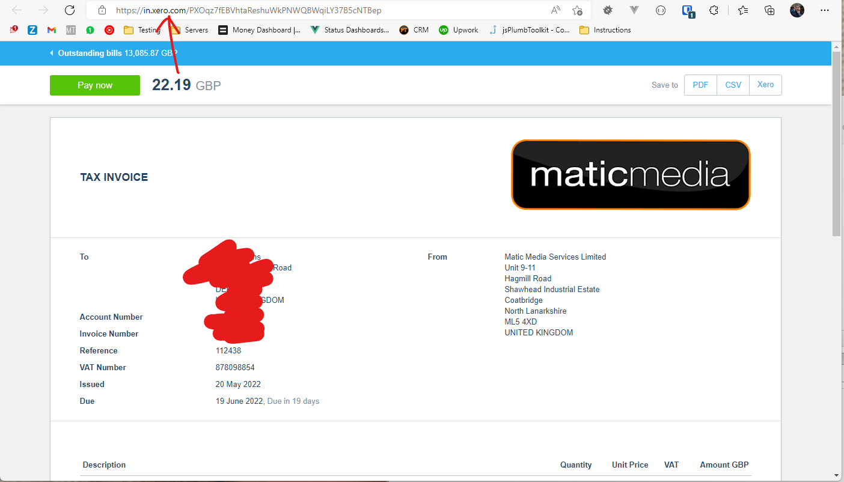844x482 pixels.
Task: Click the lock icon for site information
Action: tap(102, 10)
